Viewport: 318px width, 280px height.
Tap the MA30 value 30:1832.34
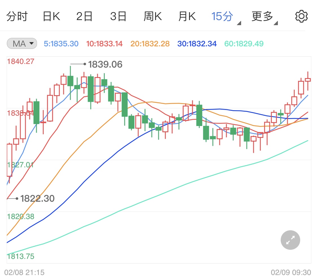coord(197,44)
